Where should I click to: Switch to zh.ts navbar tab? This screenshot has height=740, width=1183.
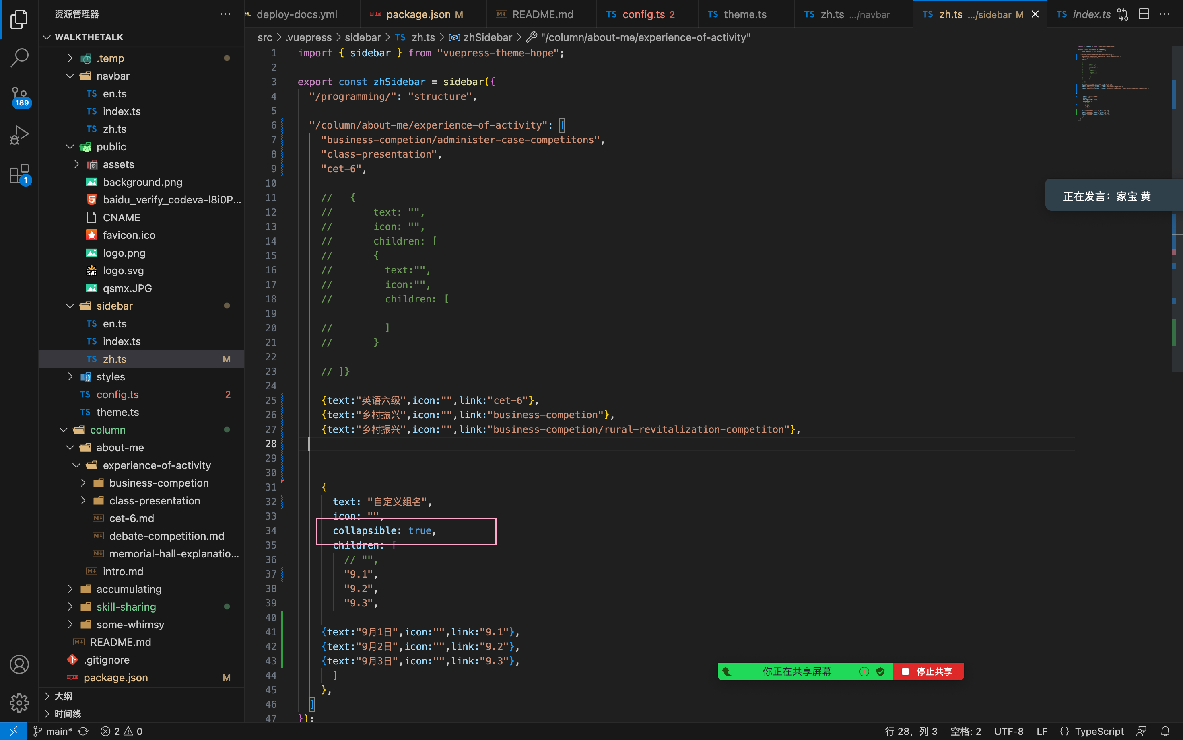[x=854, y=14]
